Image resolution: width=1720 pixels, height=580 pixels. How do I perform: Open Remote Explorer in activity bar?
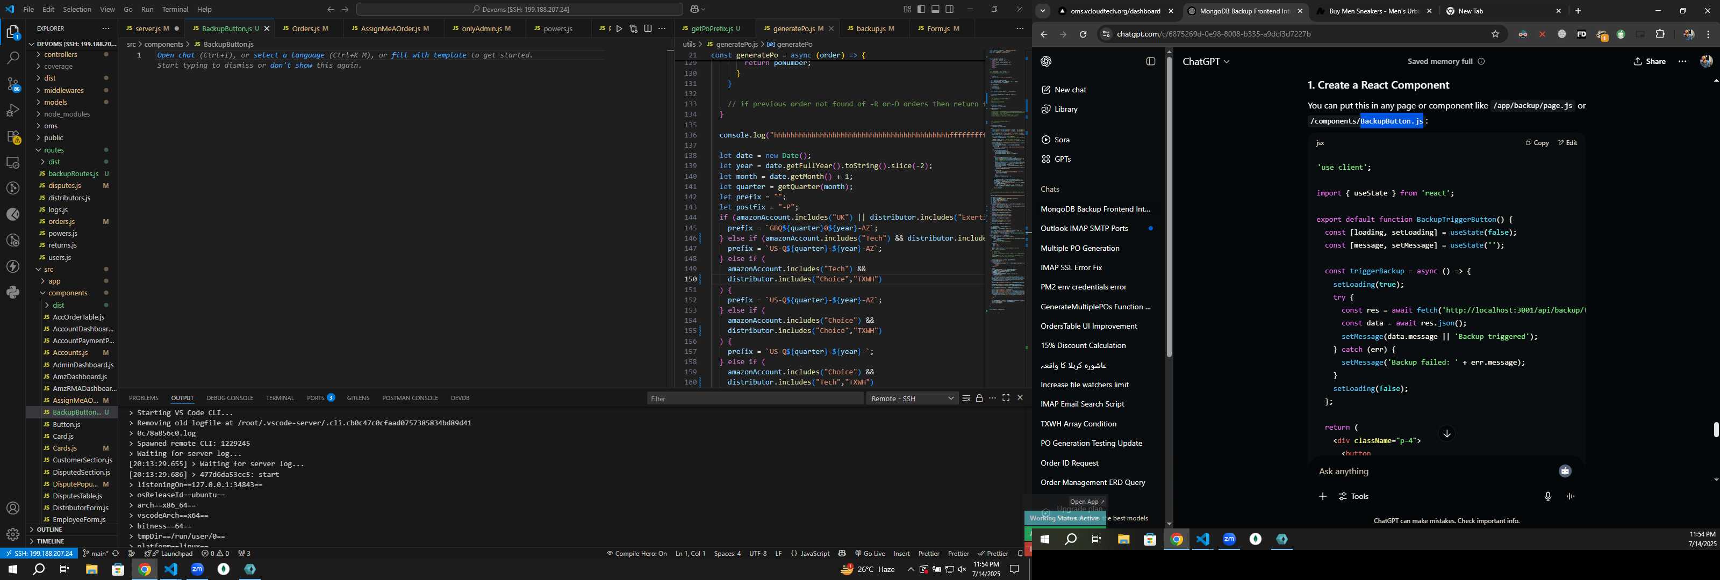tap(13, 162)
